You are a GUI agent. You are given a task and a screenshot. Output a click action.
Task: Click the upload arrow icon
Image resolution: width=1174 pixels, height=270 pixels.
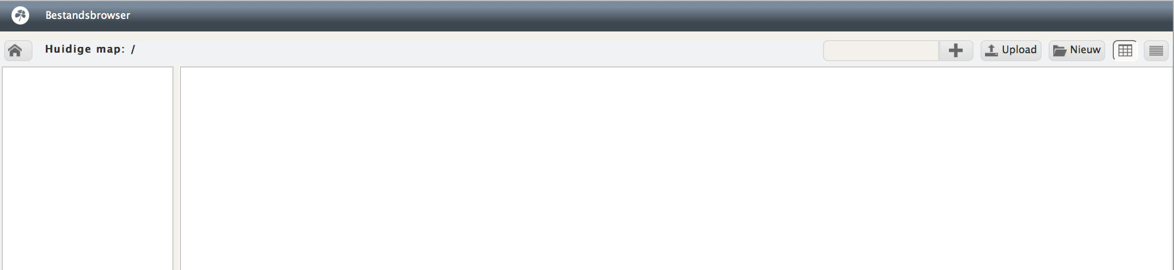coord(991,50)
